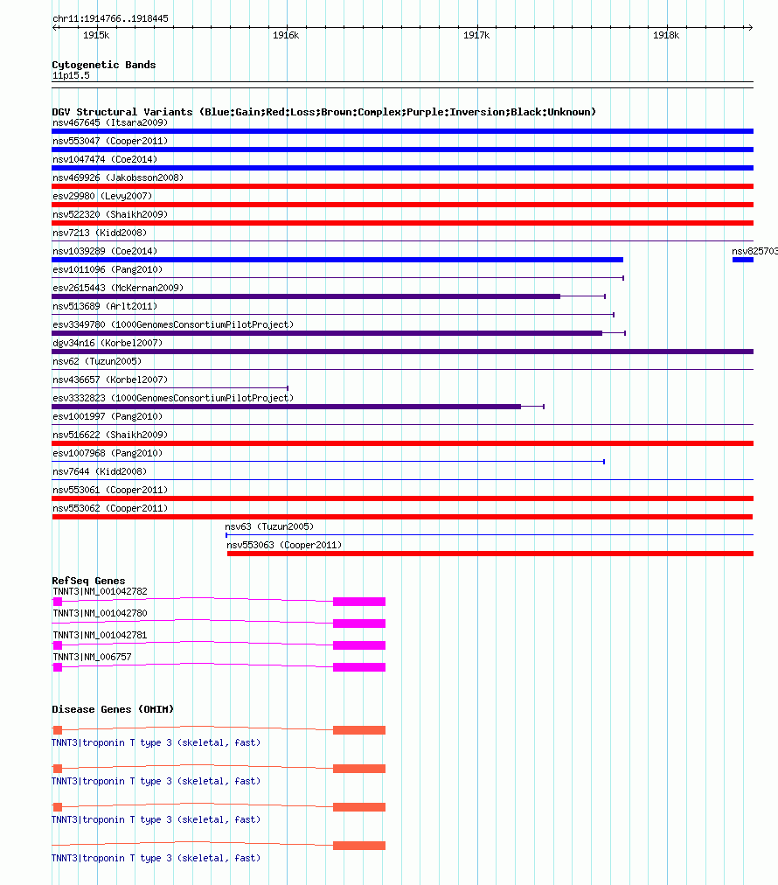Click the esv3349780 (1000GenomesConsortiumPilotProject) label
This screenshot has width=778, height=885.
(x=173, y=324)
